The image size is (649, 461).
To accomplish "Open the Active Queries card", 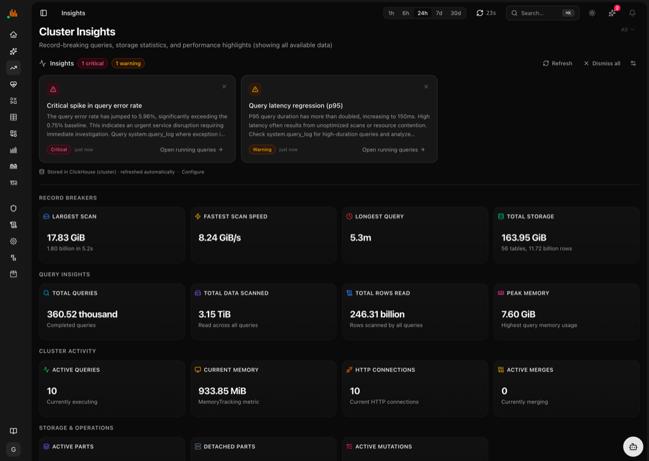I will [x=112, y=388].
